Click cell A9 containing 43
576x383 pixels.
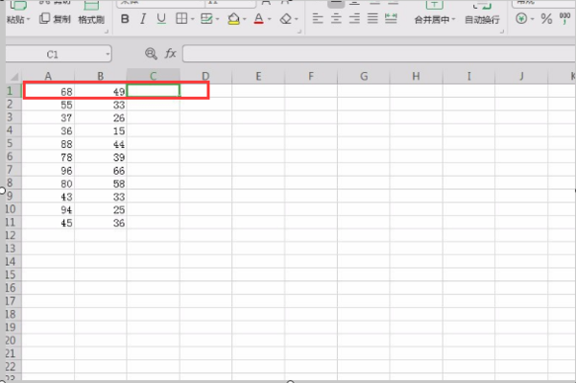coord(49,197)
